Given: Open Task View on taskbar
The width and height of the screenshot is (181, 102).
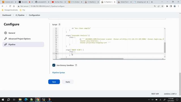Looking at the screenshot, I should 14,99.
